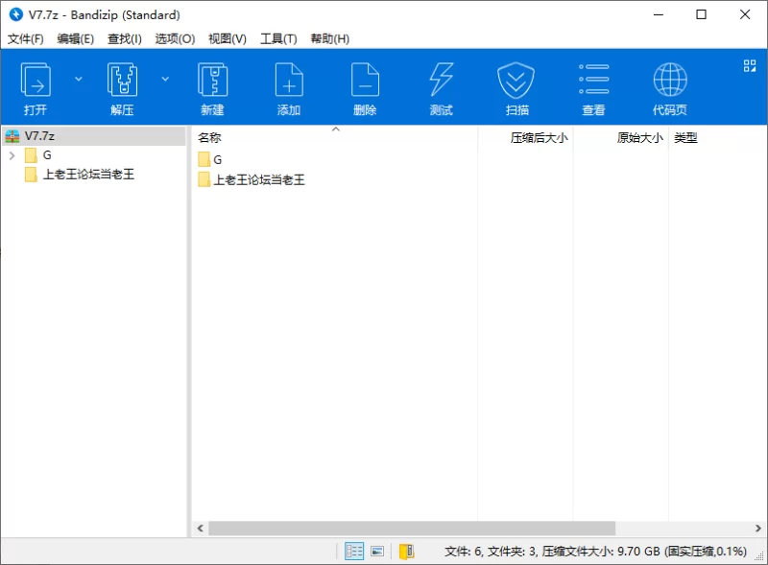
Task: Open the 选项(O) menu
Action: pyautogui.click(x=175, y=38)
